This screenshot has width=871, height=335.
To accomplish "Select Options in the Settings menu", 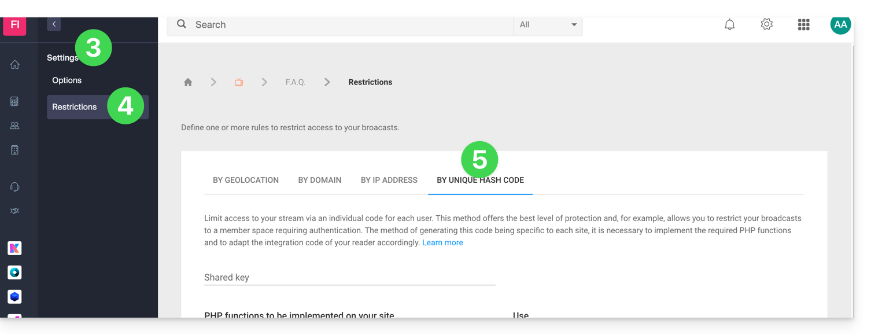I will 67,80.
